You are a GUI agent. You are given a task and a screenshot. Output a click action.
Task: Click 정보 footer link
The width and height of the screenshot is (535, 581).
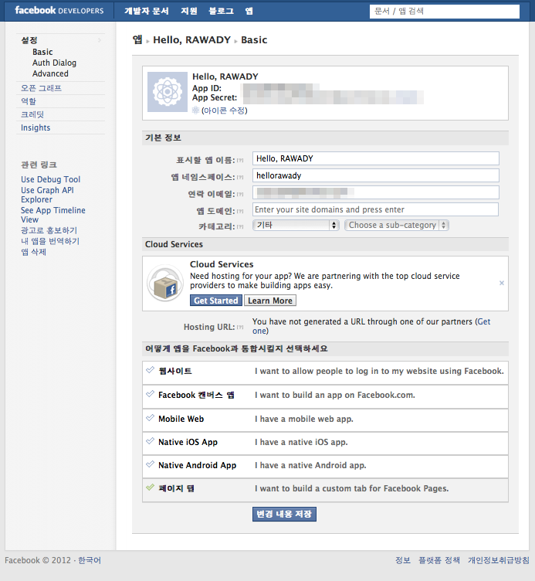point(403,560)
